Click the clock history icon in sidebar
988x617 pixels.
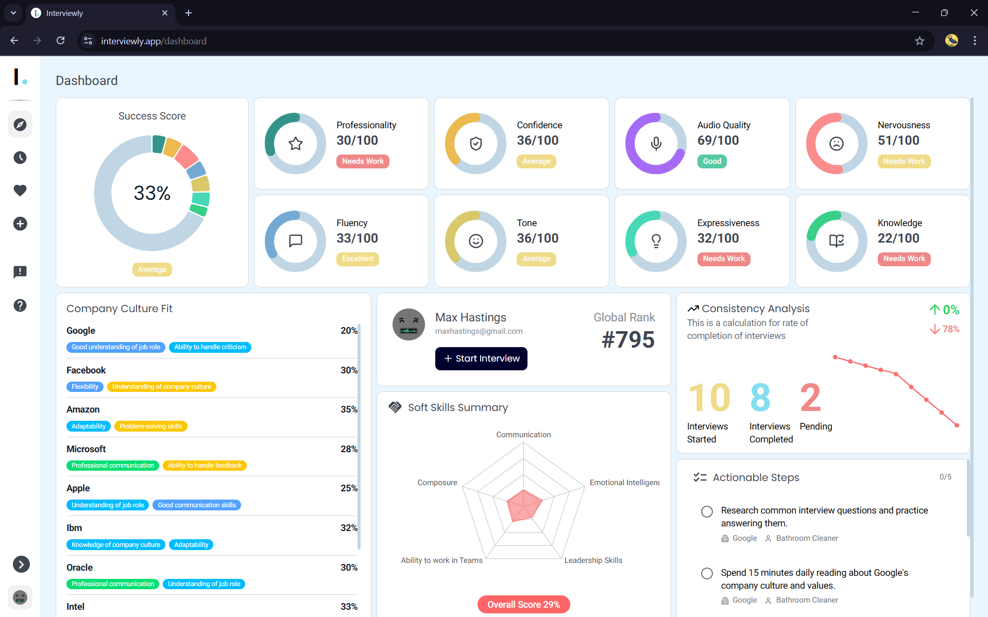20,158
